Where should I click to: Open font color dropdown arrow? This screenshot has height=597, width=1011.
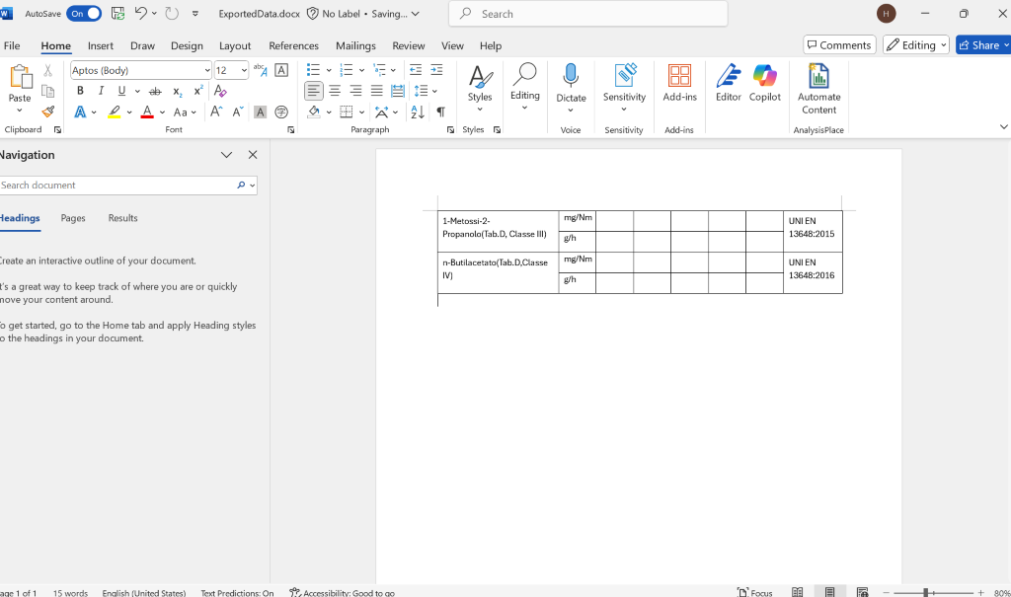(x=163, y=112)
